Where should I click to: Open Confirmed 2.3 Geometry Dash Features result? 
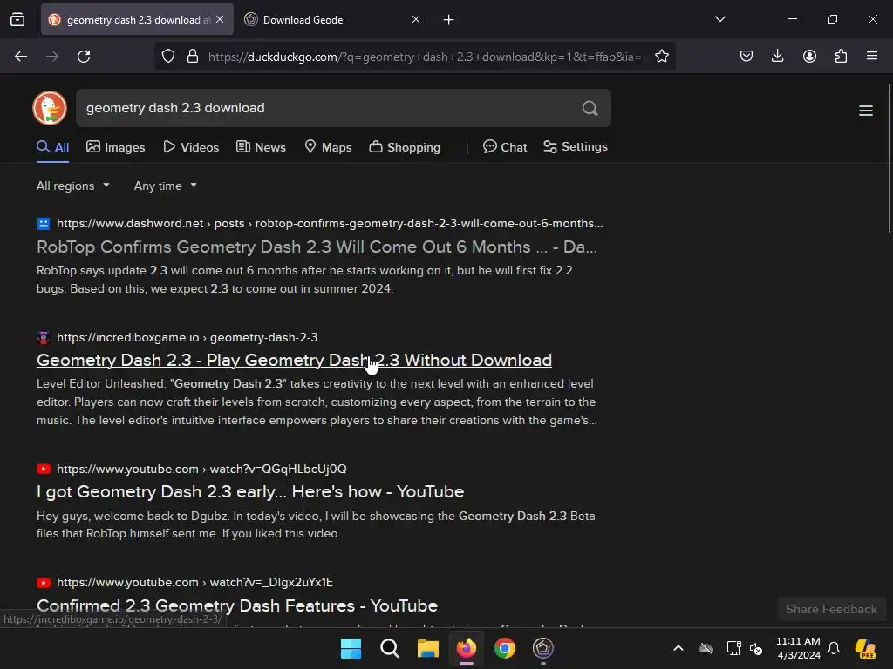pos(237,606)
